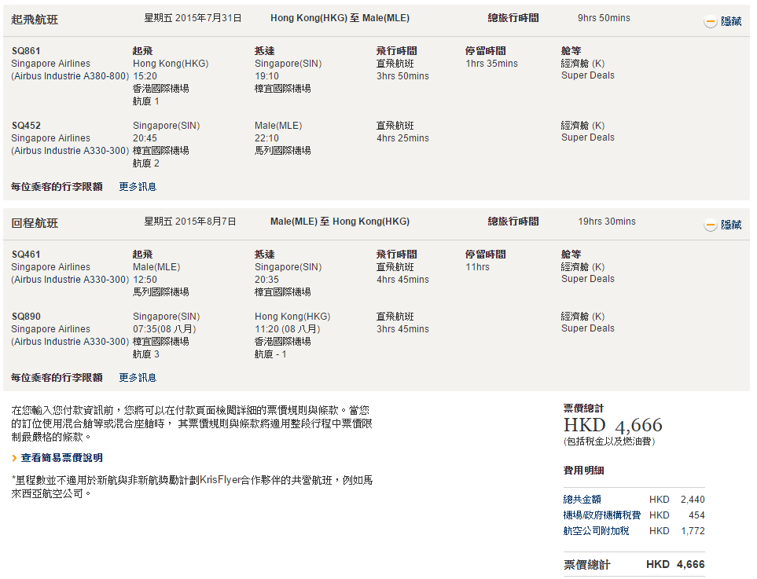Open the 查看簡易票價說明 link
757x579 pixels.
[x=61, y=458]
